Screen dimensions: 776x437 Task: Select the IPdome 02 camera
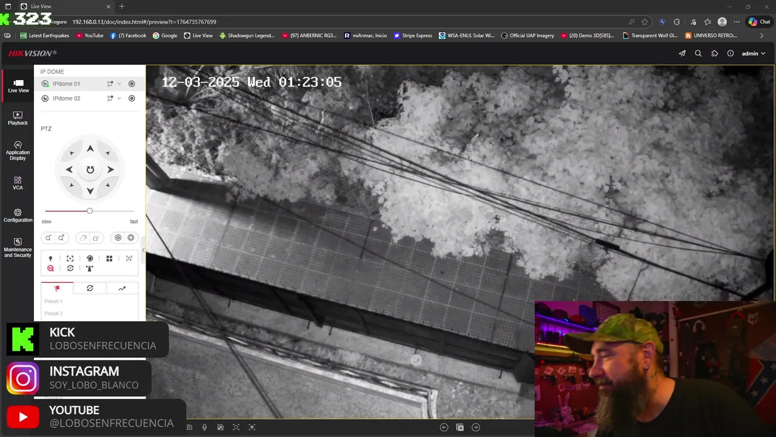tap(66, 98)
